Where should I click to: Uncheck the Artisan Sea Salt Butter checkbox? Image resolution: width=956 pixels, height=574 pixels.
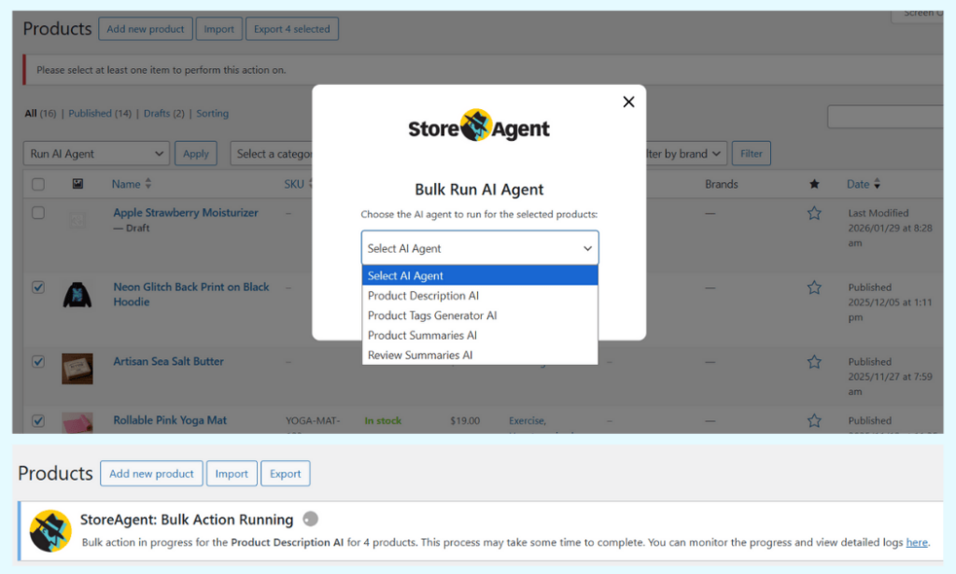pos(37,361)
